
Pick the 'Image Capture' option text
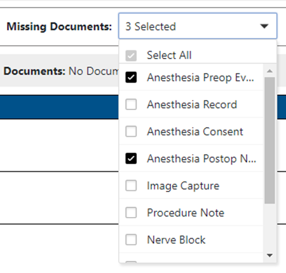coord(183,186)
